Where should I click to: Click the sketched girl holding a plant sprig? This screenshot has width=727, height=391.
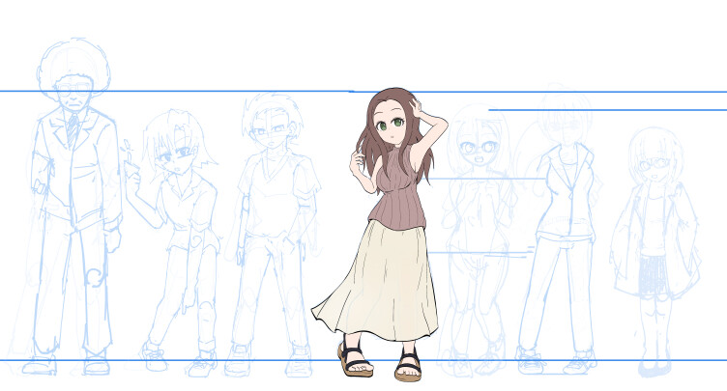point(174,241)
